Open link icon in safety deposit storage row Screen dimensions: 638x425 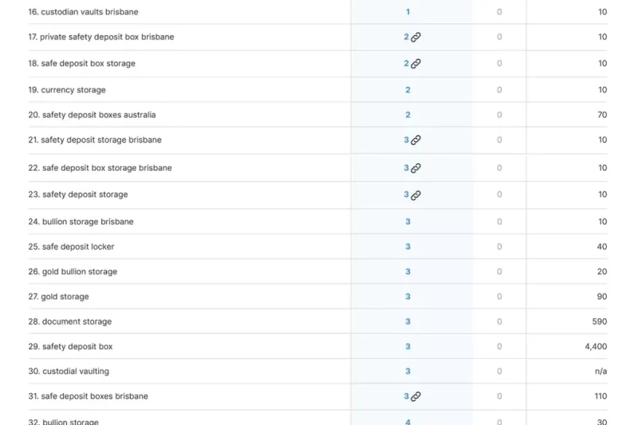[415, 195]
